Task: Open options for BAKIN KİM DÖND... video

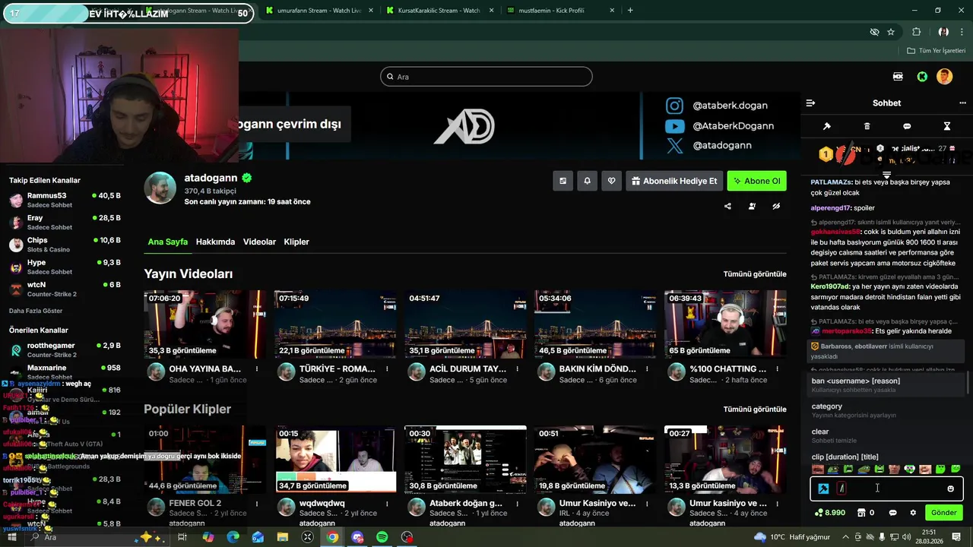Action: click(x=647, y=369)
